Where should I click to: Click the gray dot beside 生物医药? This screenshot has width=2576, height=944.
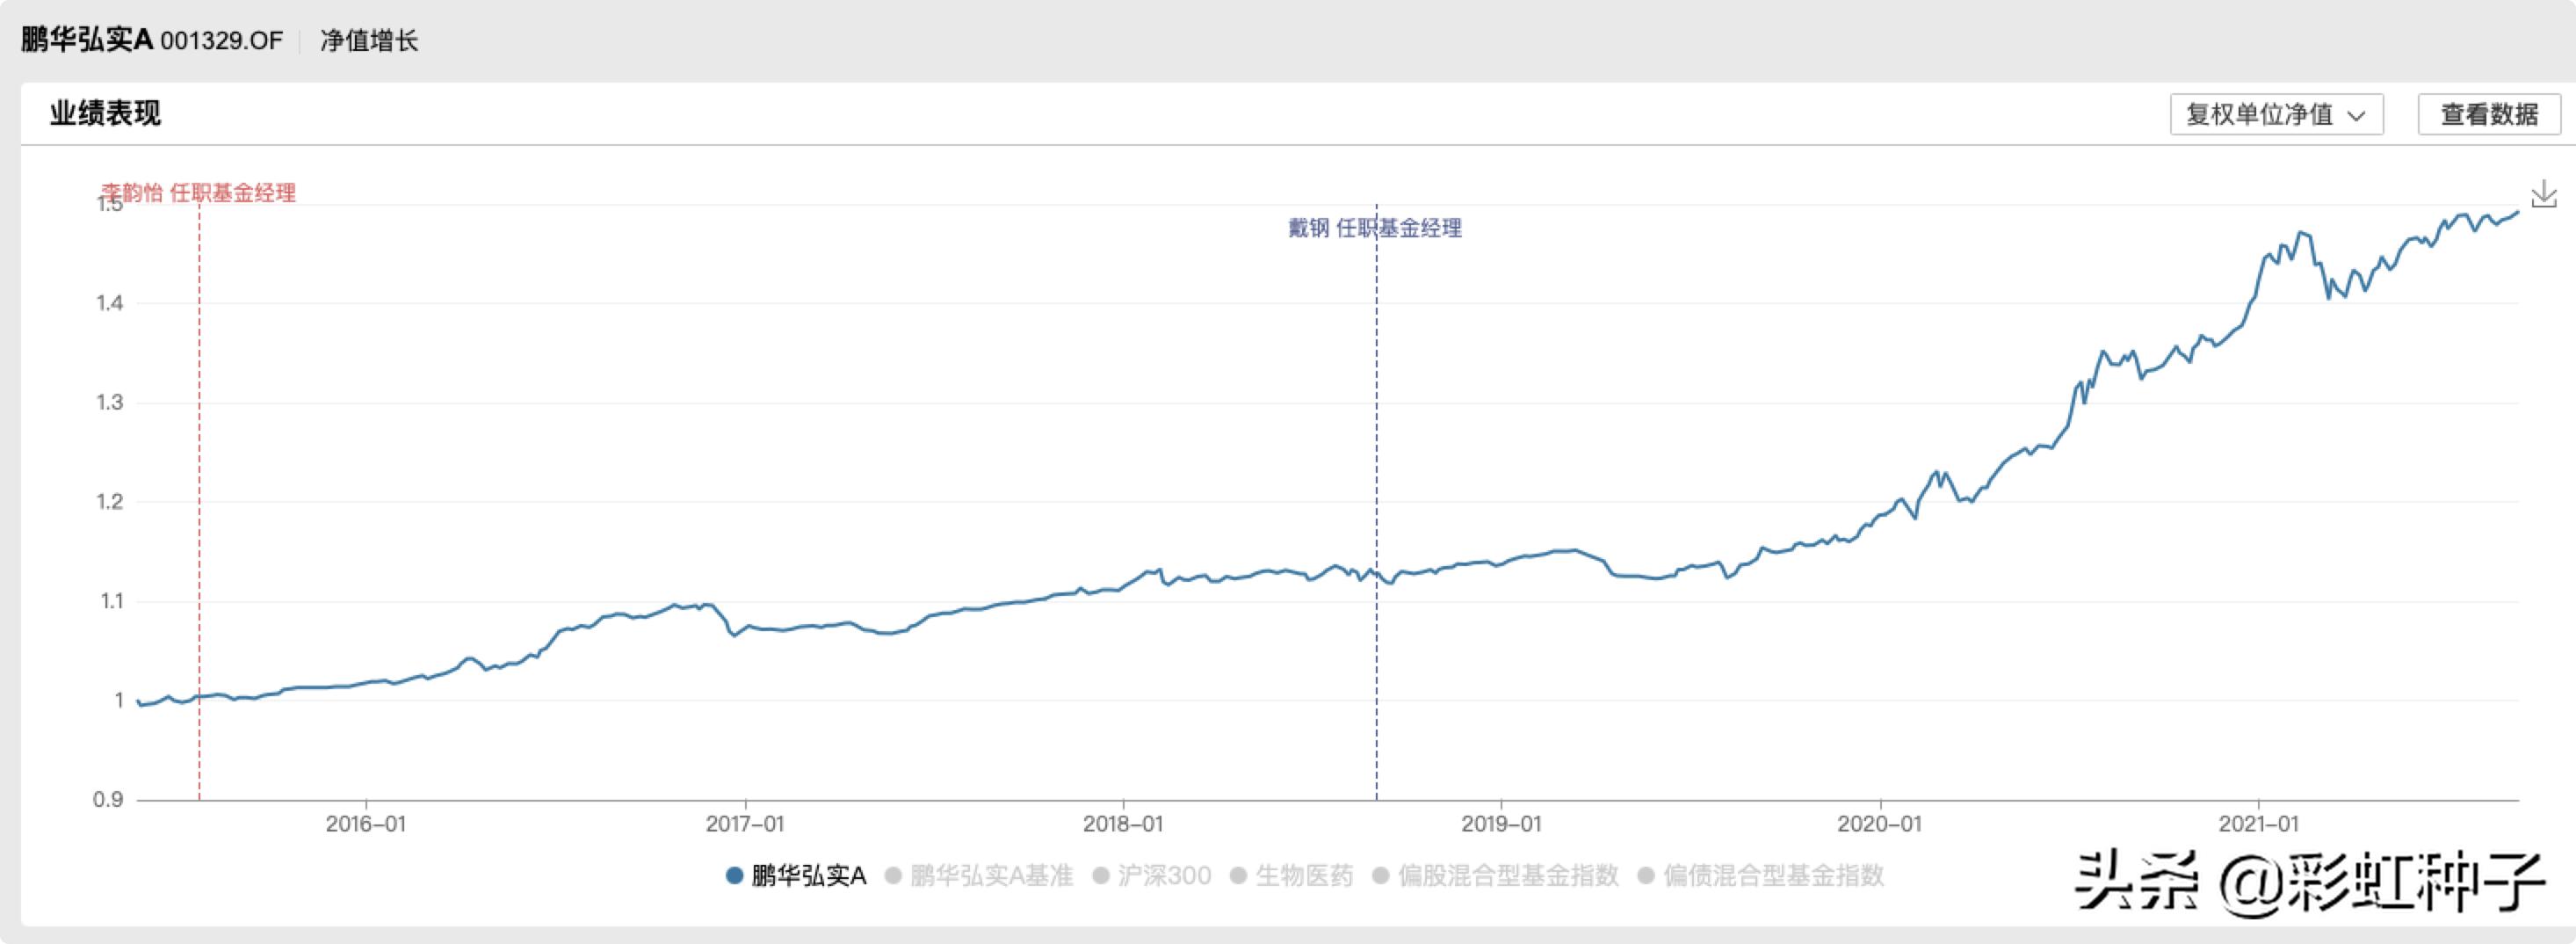click(1238, 876)
